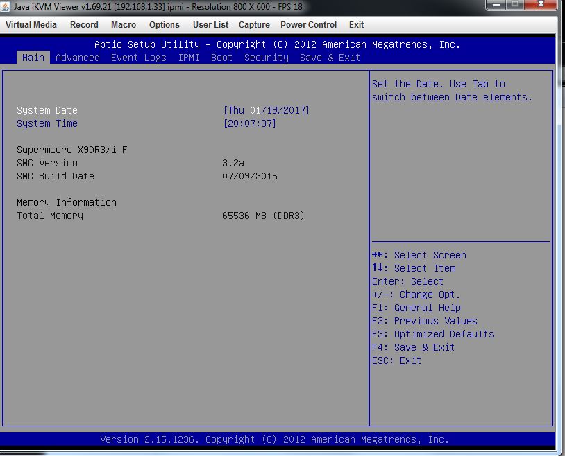The height and width of the screenshot is (456, 565).
Task: Switch to the IPMI tab
Action: [189, 58]
